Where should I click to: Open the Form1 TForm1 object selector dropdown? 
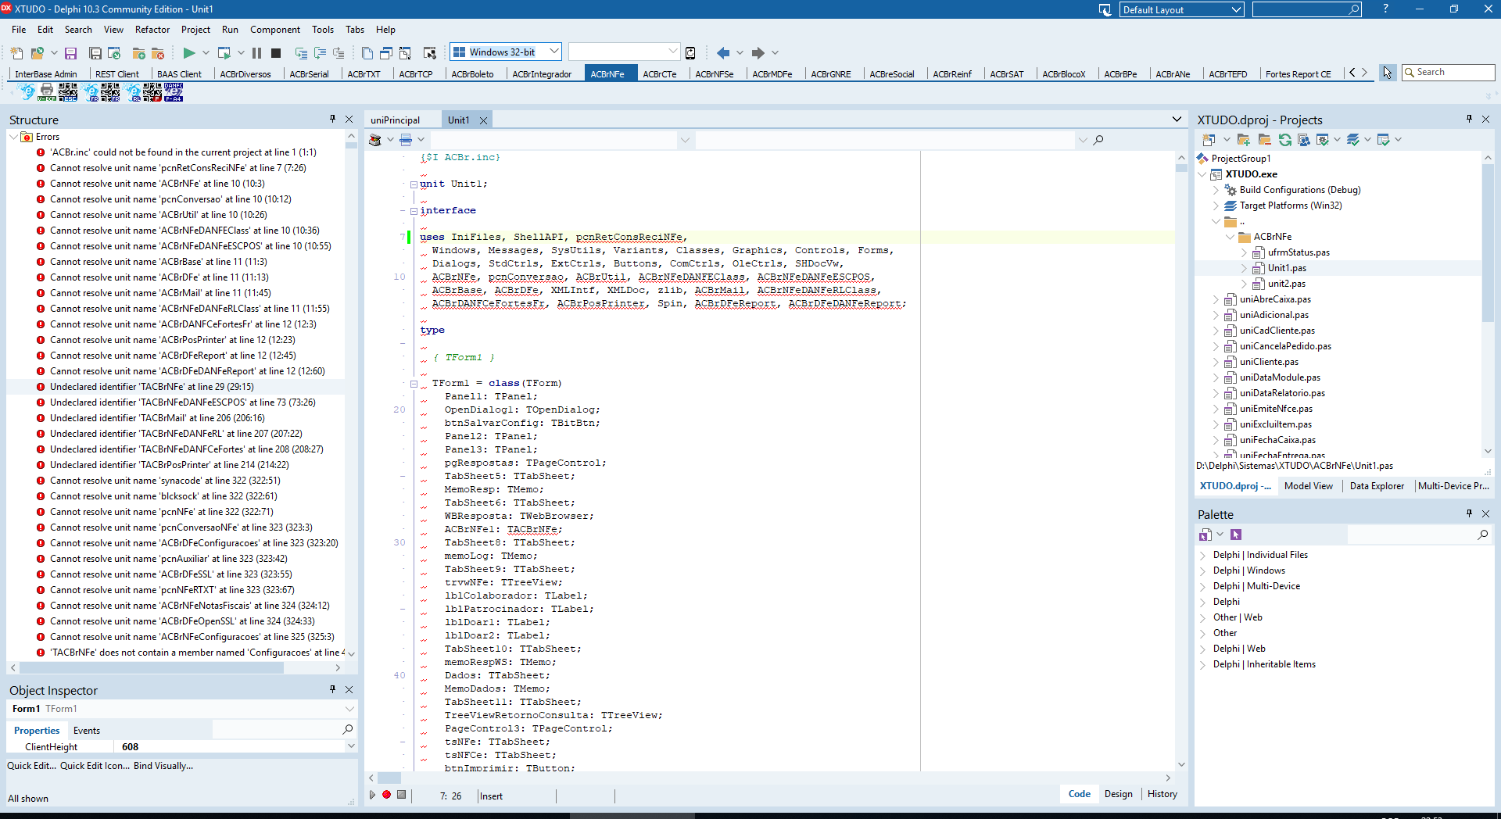[349, 709]
